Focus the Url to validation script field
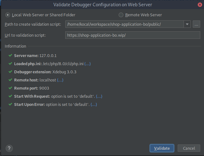 pos(133,35)
